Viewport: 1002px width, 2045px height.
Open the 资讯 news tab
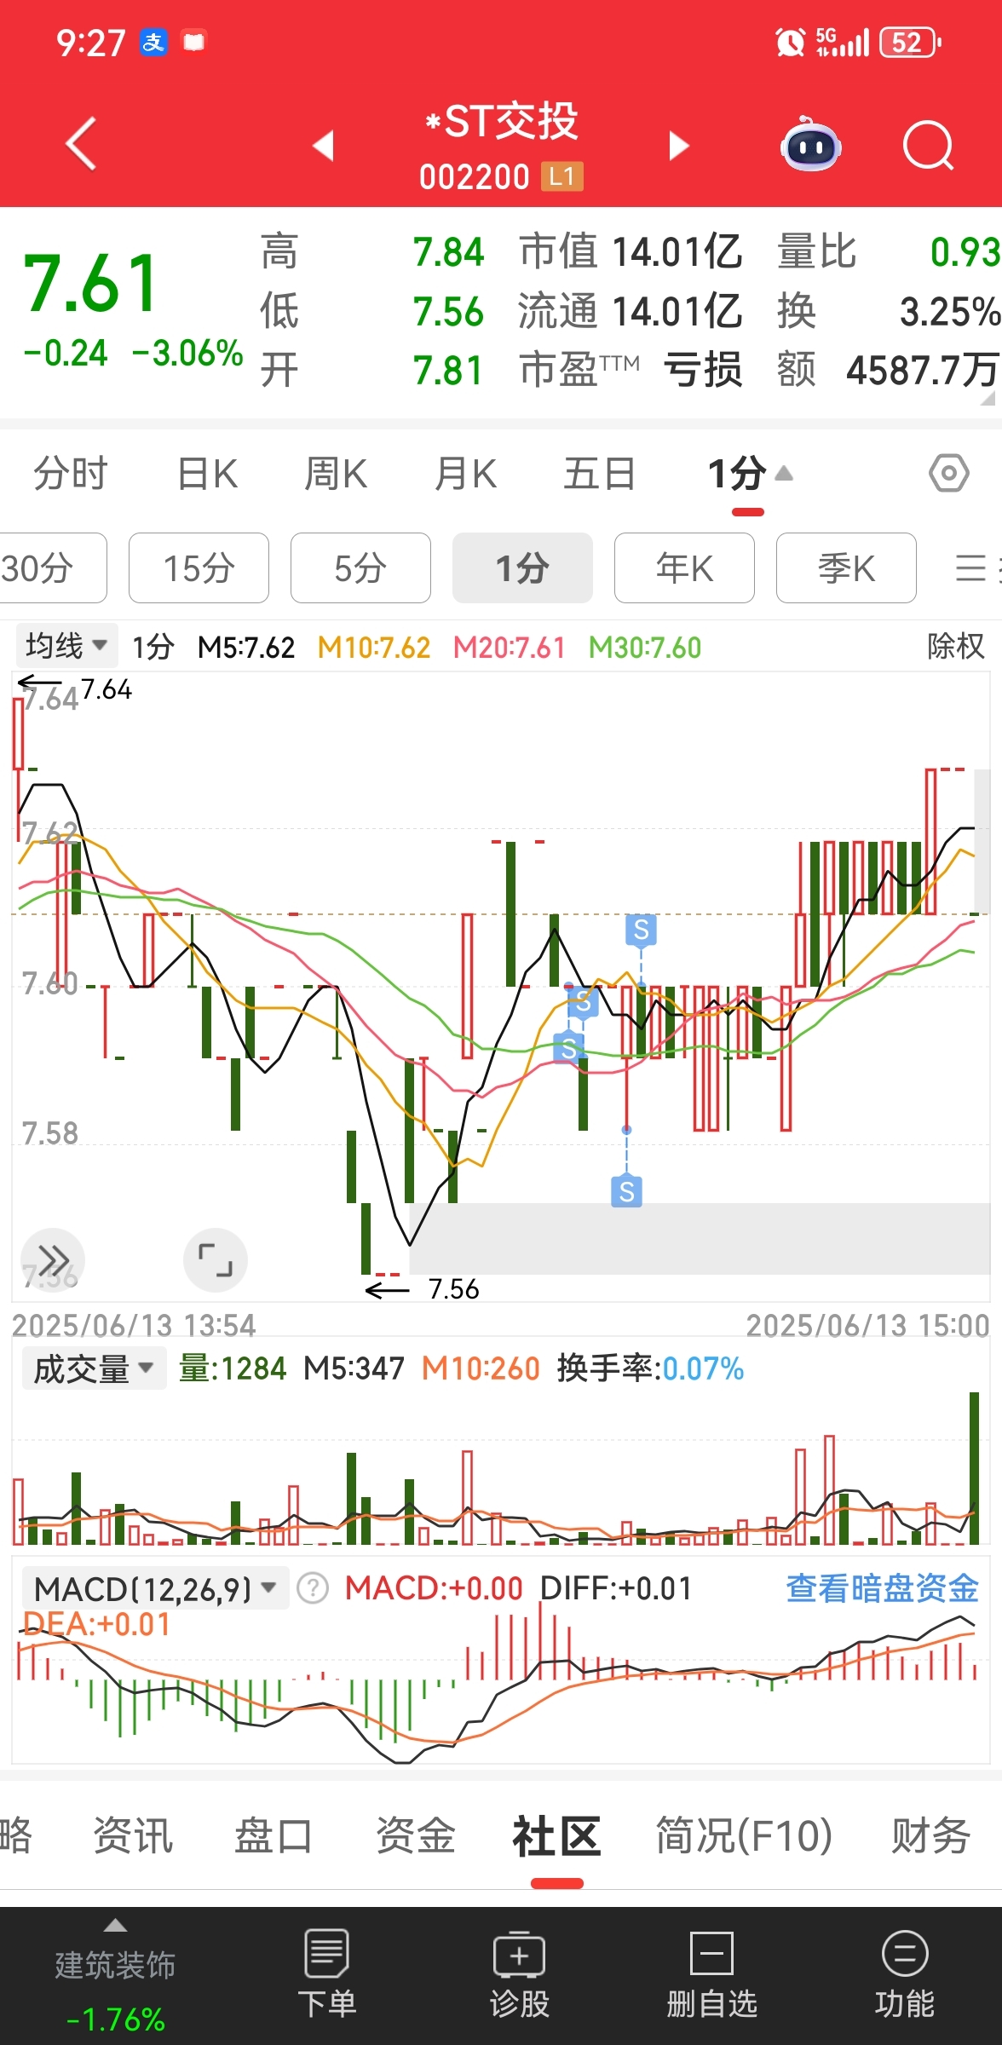pyautogui.click(x=133, y=1835)
